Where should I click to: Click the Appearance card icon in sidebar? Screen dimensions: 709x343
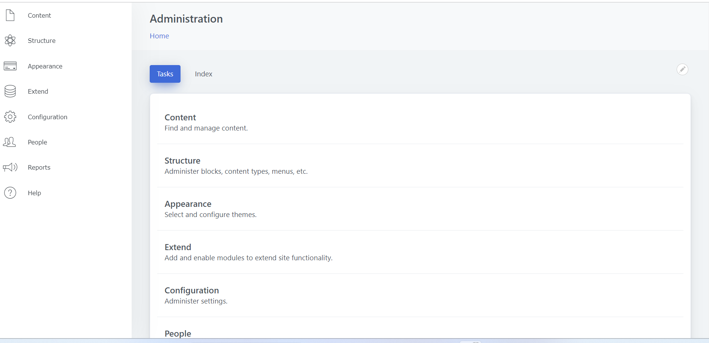pos(10,66)
